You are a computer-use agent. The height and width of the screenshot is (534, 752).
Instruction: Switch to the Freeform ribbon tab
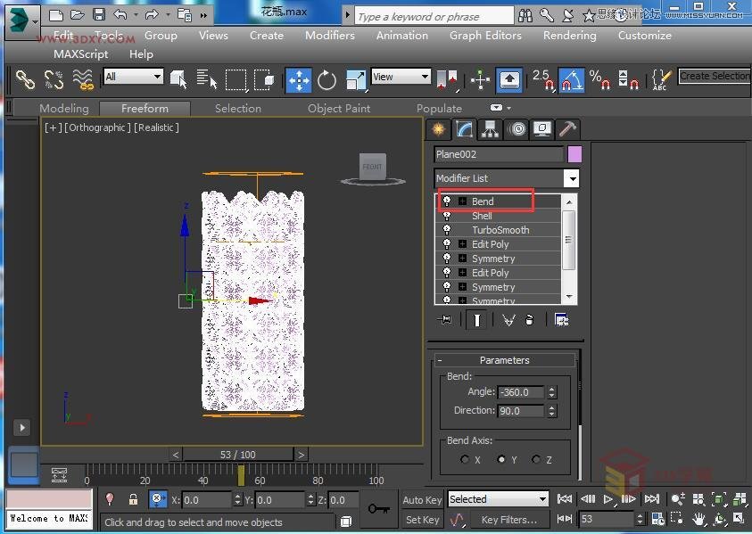coord(145,108)
